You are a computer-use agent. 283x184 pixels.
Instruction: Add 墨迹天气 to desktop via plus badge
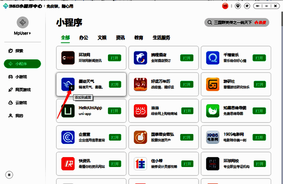[x=72, y=88]
